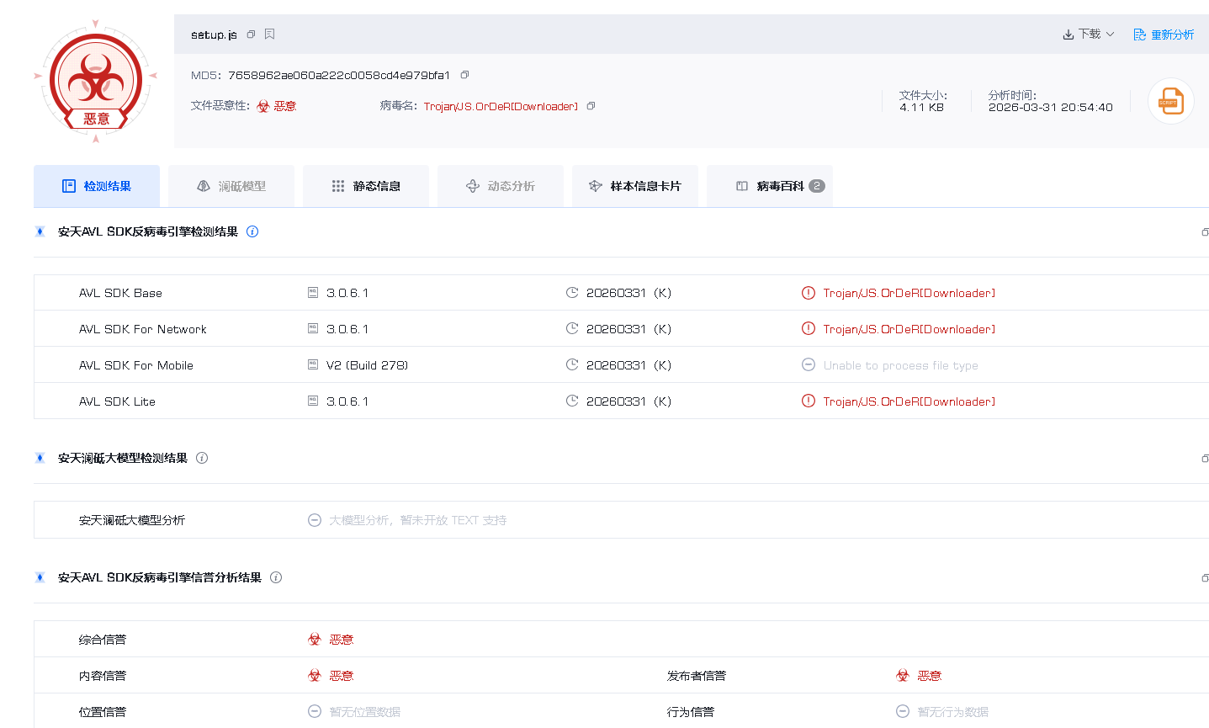Collapse the 信誉分析结果 section
Screen dimensions: 1209x728
[1205, 578]
